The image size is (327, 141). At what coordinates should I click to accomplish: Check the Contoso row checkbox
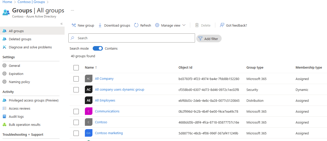76,122
